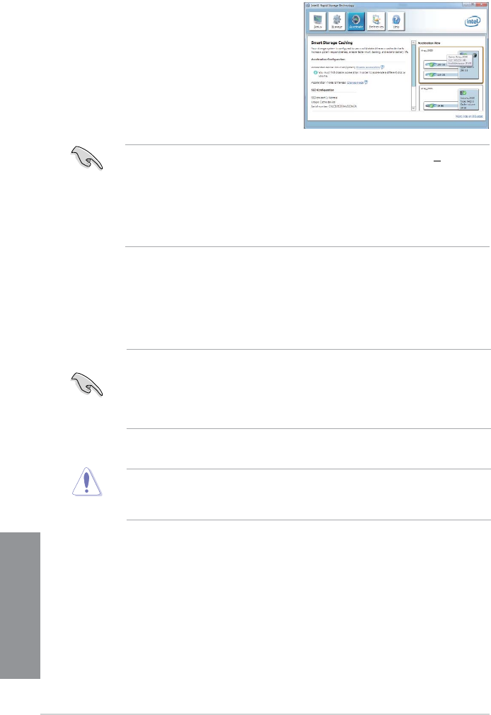
Task: Click the scrollbar up arrow
Action: (x=413, y=43)
